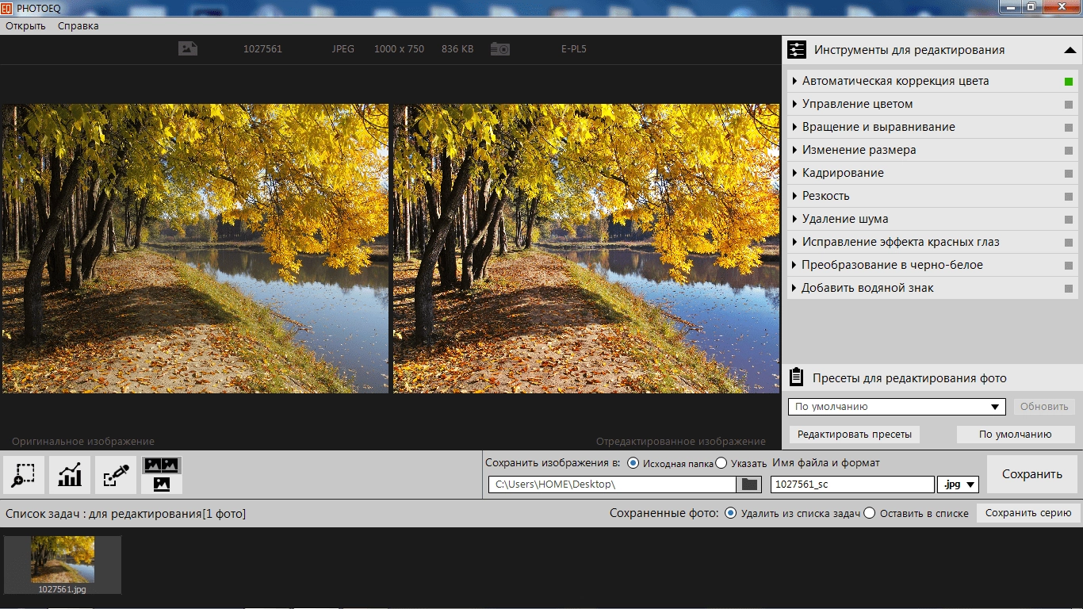Toggle status square for Удаление шума
Viewport: 1083px width, 609px height.
pos(1069,220)
